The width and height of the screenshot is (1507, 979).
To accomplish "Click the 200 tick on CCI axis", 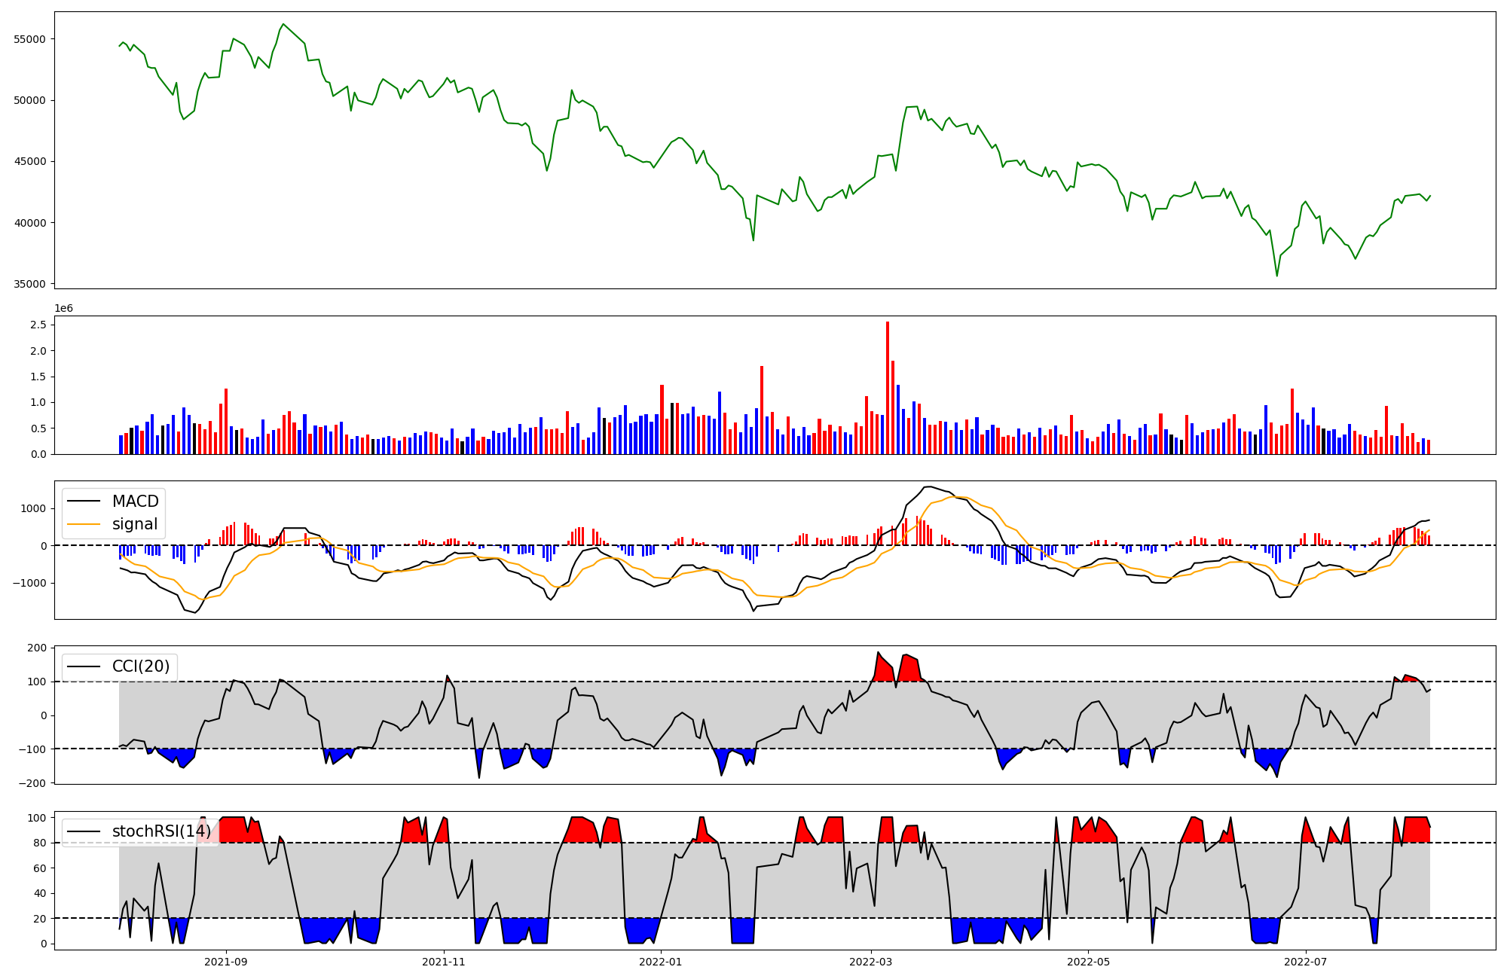I will 38,648.
